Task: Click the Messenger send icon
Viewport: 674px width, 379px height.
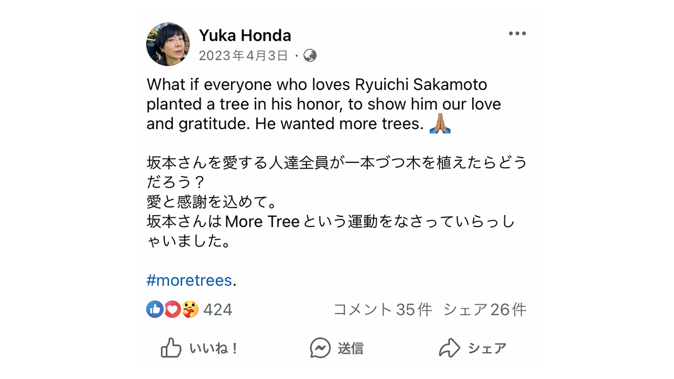Action: click(x=320, y=348)
